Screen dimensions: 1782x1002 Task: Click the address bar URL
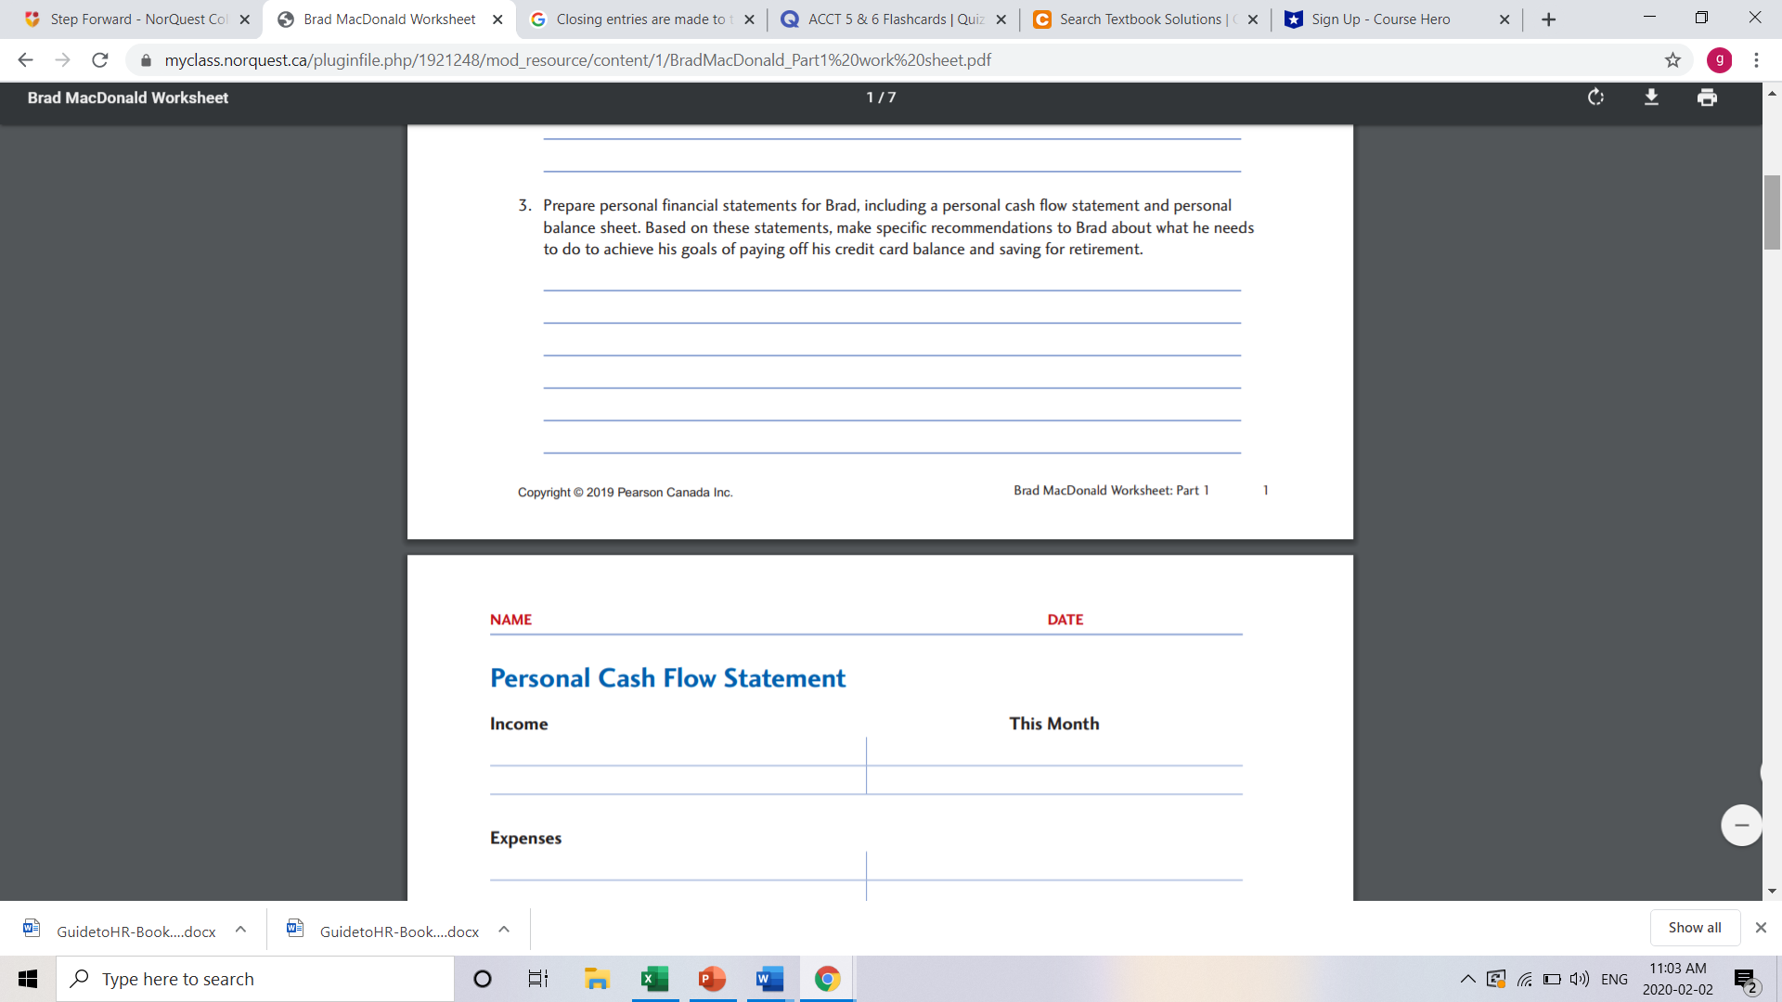577,60
